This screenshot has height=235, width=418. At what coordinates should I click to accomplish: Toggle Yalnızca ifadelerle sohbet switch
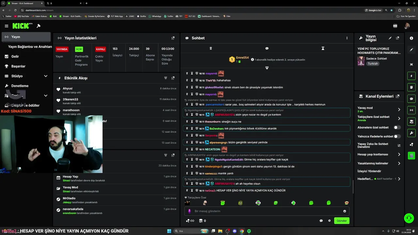coord(397,136)
